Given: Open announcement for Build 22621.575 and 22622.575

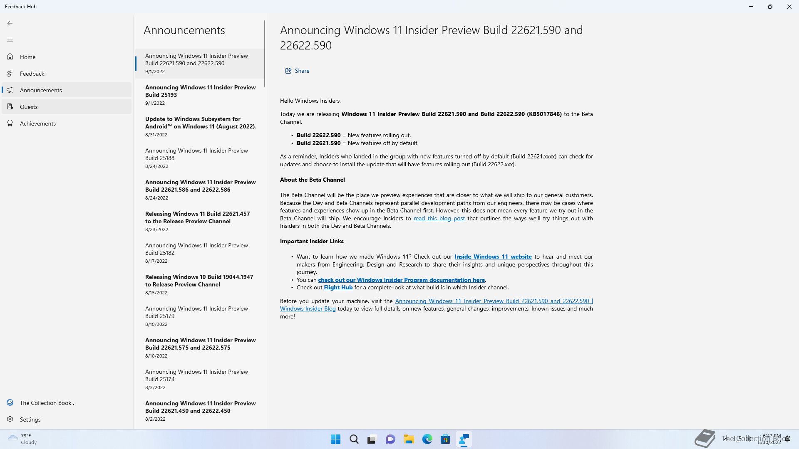Looking at the screenshot, I should [200, 348].
